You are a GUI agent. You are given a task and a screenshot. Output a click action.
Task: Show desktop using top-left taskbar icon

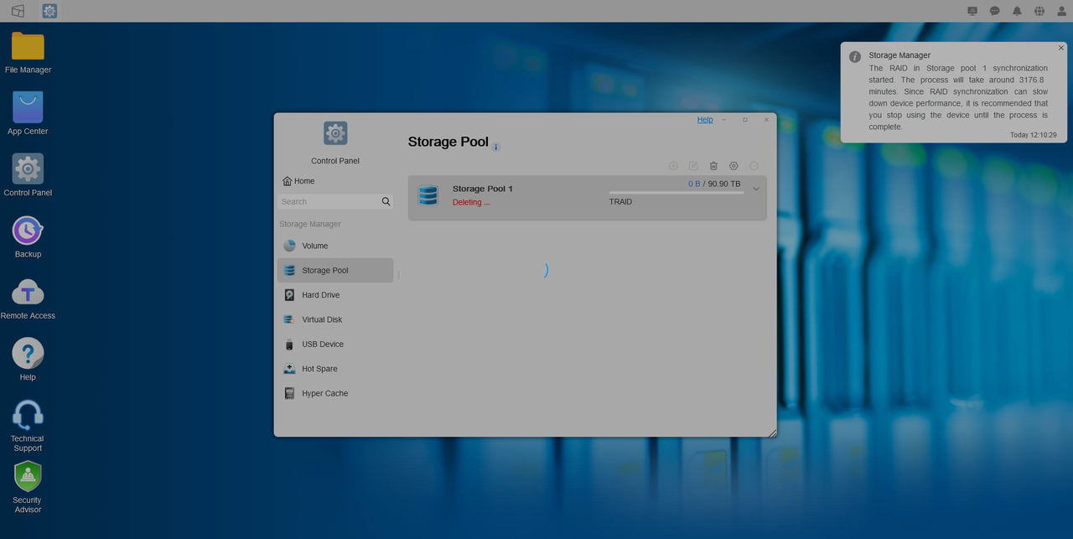point(18,11)
